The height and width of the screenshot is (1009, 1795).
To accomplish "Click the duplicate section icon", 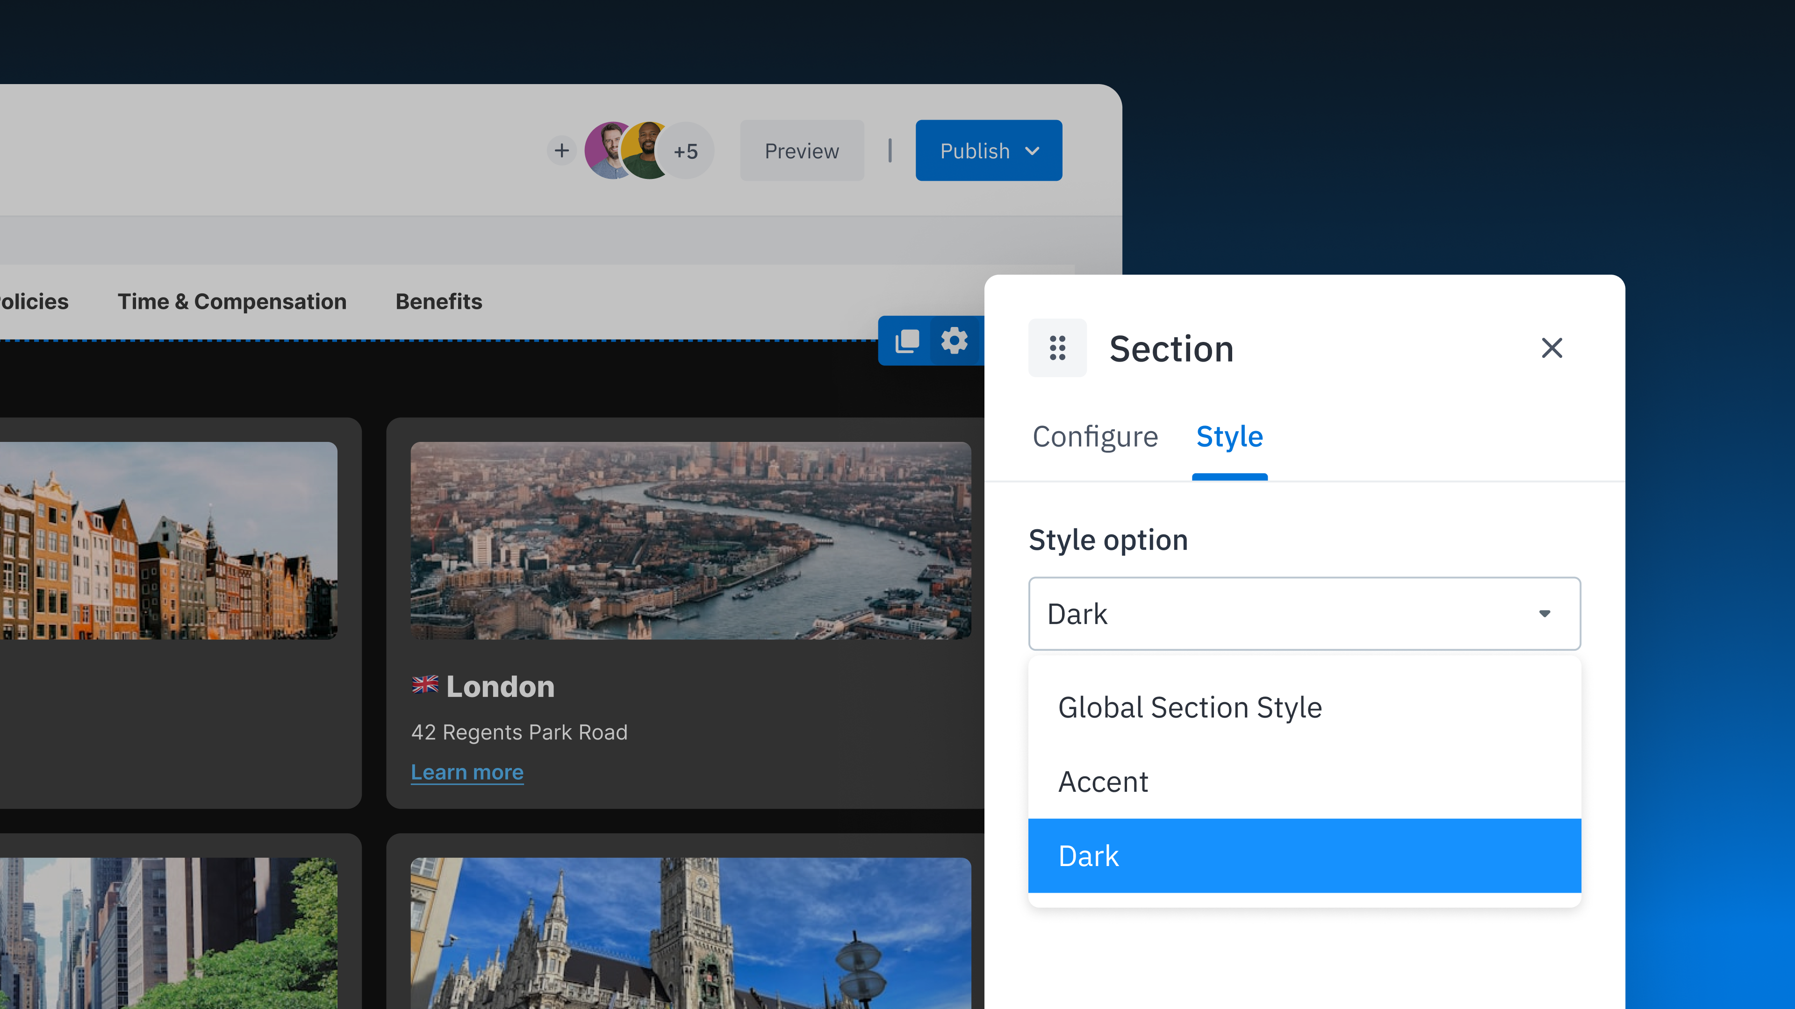I will 905,341.
